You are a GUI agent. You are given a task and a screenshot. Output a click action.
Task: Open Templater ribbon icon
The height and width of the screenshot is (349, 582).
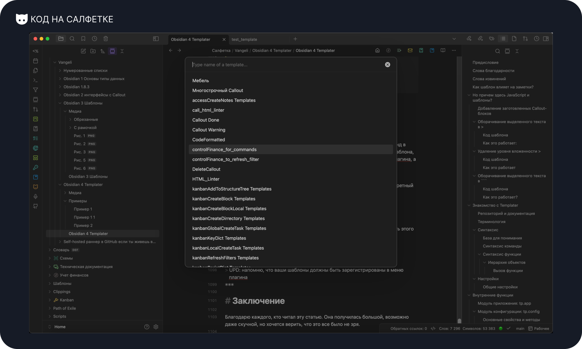point(35,51)
